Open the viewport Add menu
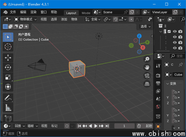 64,19
